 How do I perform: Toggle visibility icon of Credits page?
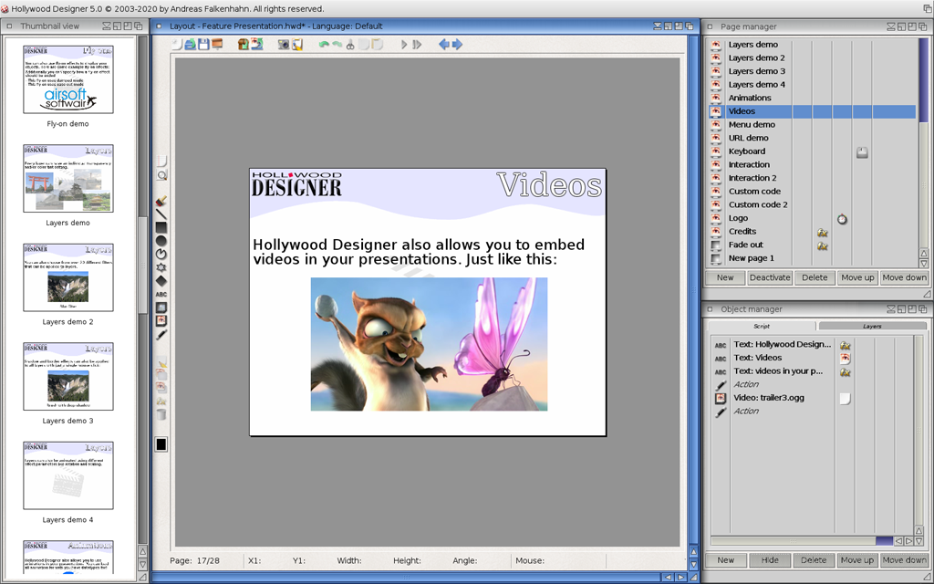[716, 232]
